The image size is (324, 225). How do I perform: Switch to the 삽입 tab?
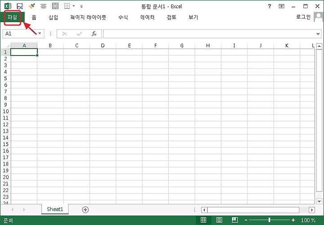click(53, 18)
